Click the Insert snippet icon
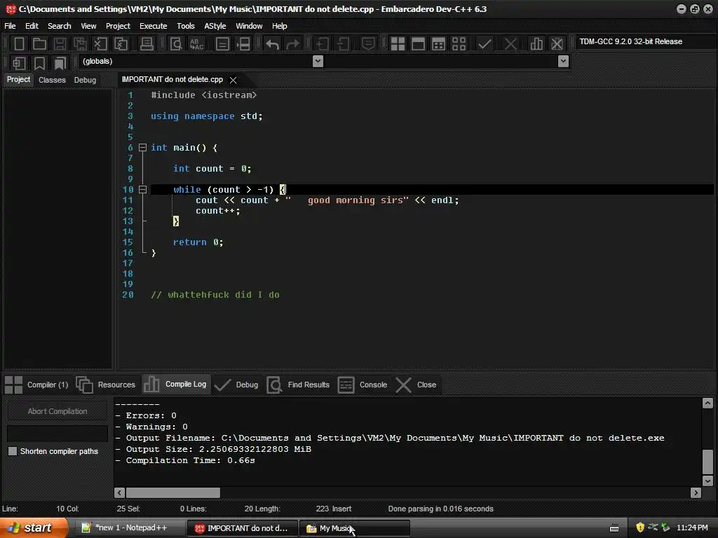Screen dimensions: 718x538 19,62
